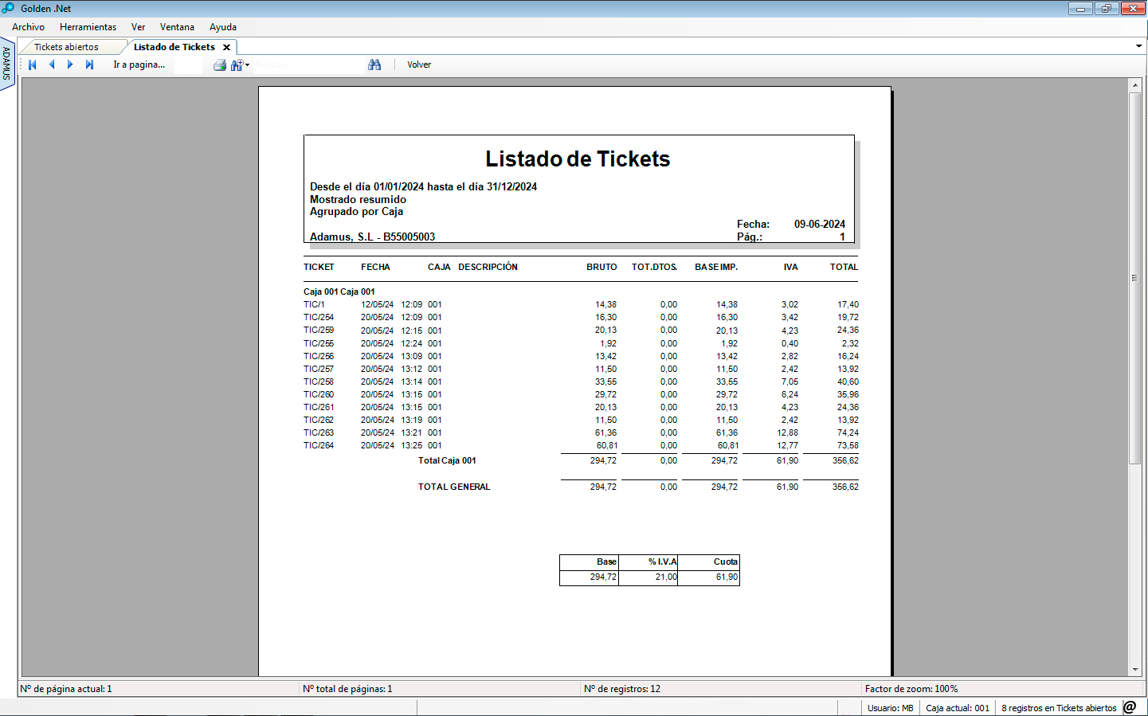Click the 21,00 % I.V.A cell

tap(648, 577)
